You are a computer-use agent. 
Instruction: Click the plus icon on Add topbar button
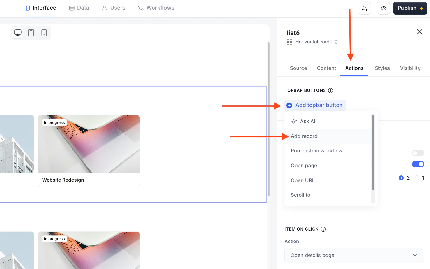(x=289, y=105)
